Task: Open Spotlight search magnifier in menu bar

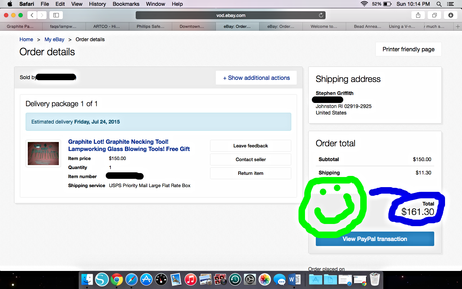Action: pyautogui.click(x=439, y=4)
